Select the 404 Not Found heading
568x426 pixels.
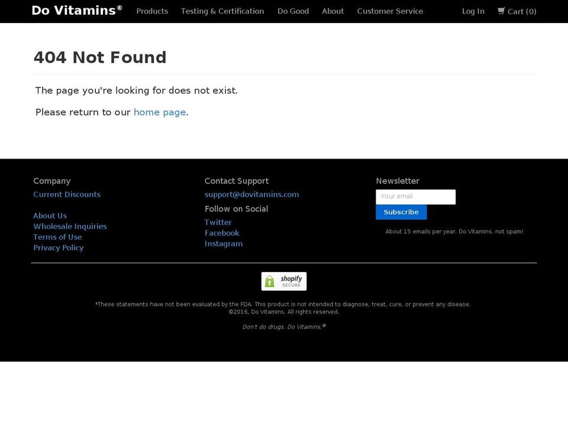(100, 57)
